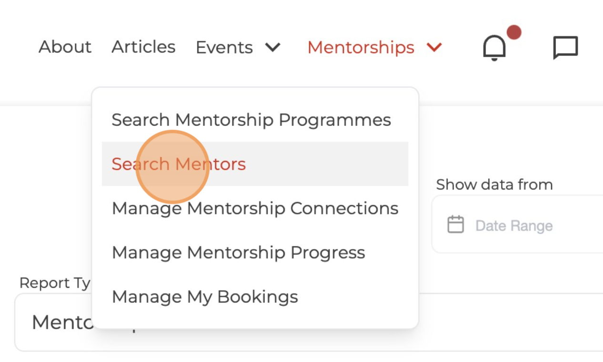603x362 pixels.
Task: Click the red notification badge dot
Action: [513, 32]
